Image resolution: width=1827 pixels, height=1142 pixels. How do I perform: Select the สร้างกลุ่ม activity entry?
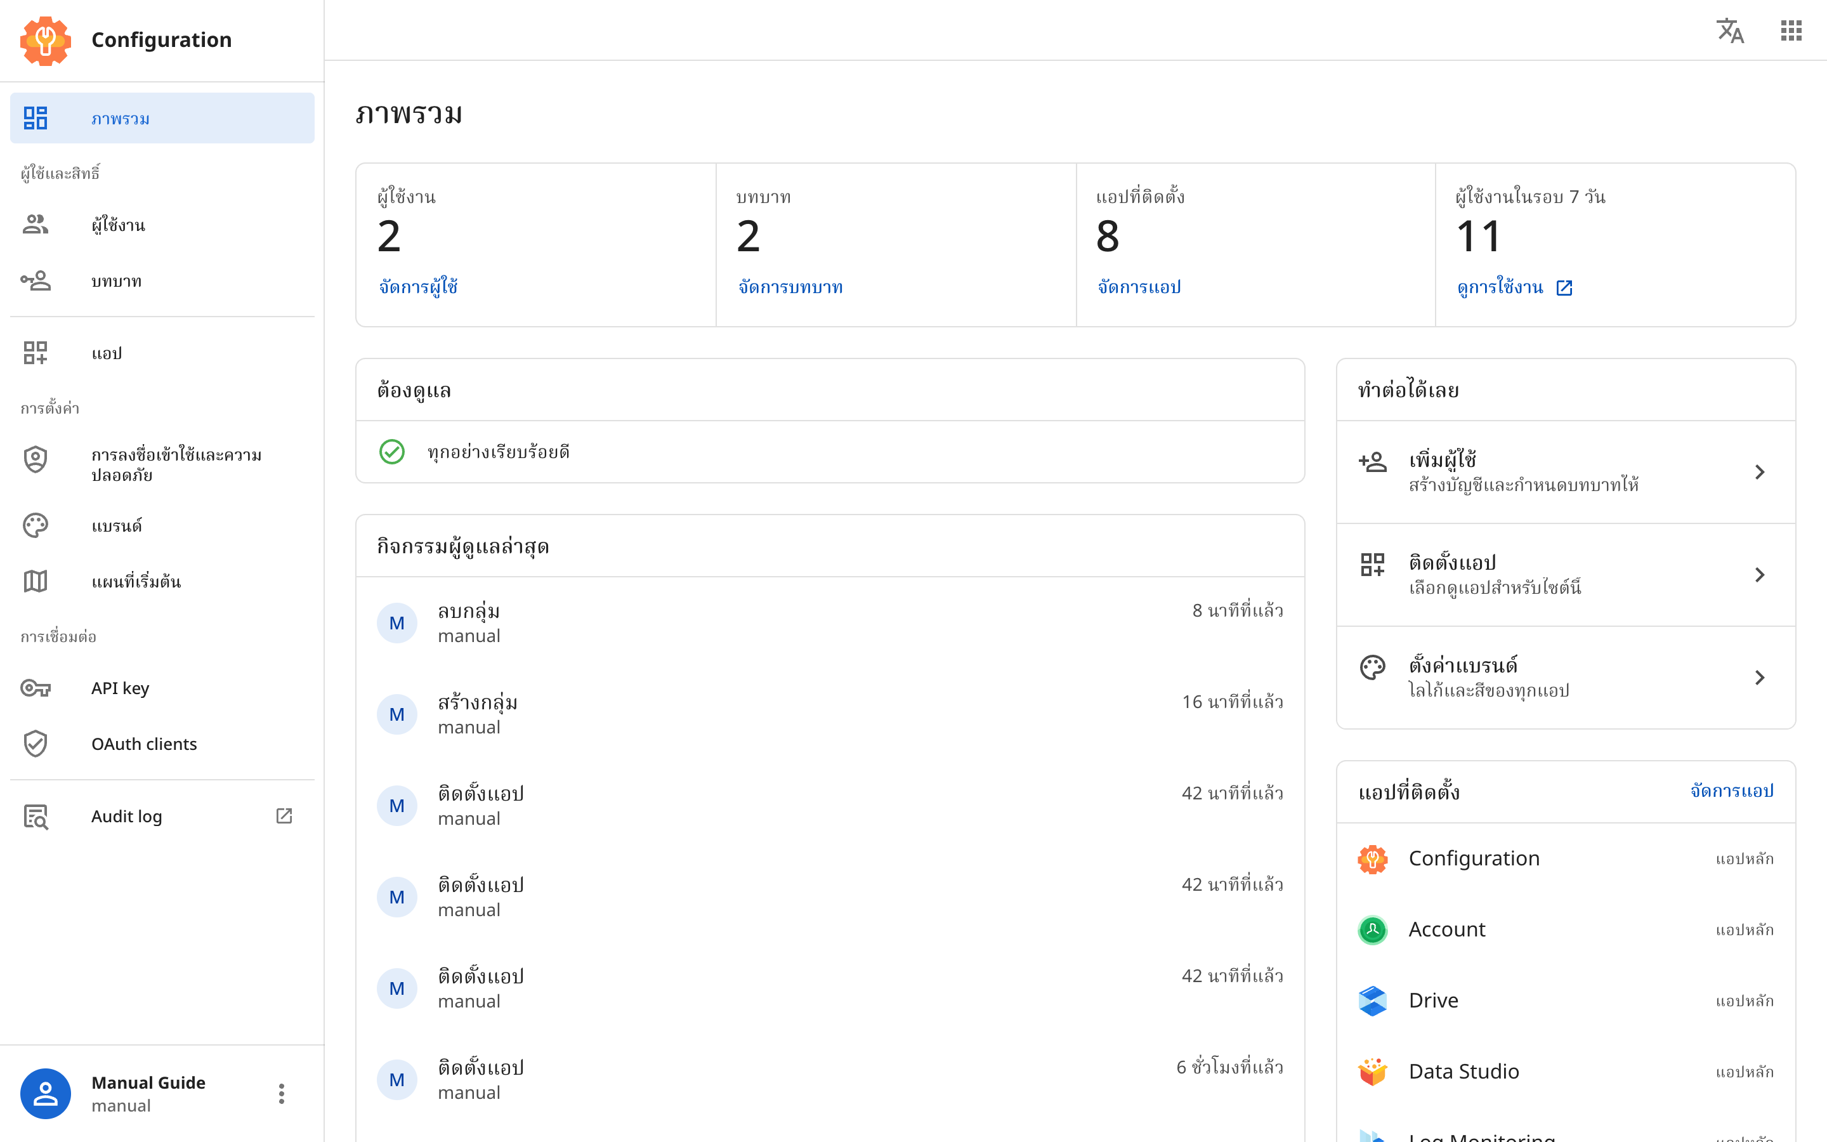(x=830, y=714)
